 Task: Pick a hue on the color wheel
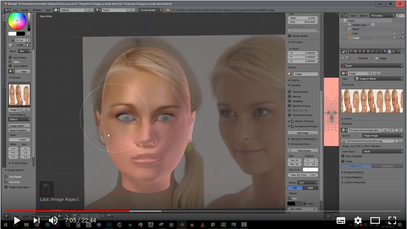(17, 21)
